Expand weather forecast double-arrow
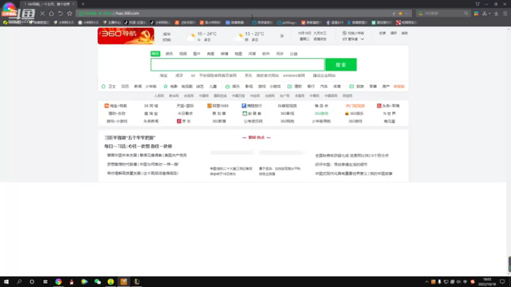The width and height of the screenshot is (511, 287). click(282, 36)
